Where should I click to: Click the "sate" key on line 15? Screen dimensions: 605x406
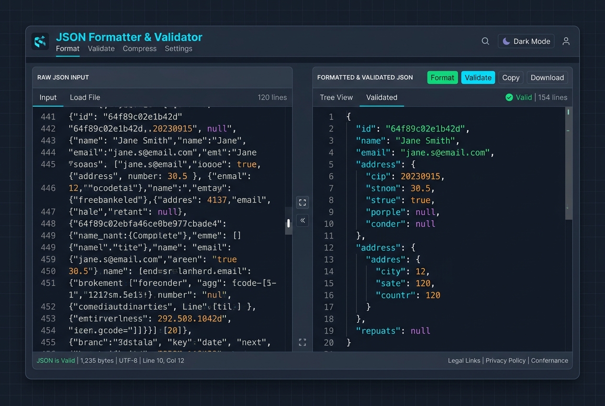click(x=391, y=283)
